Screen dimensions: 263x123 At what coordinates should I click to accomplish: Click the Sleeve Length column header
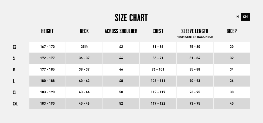(x=195, y=31)
